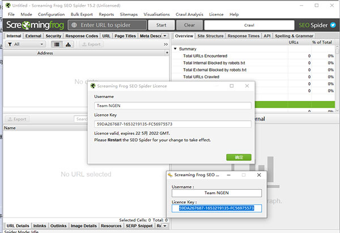
Task: Click the Address column header
Action: (x=45, y=53)
